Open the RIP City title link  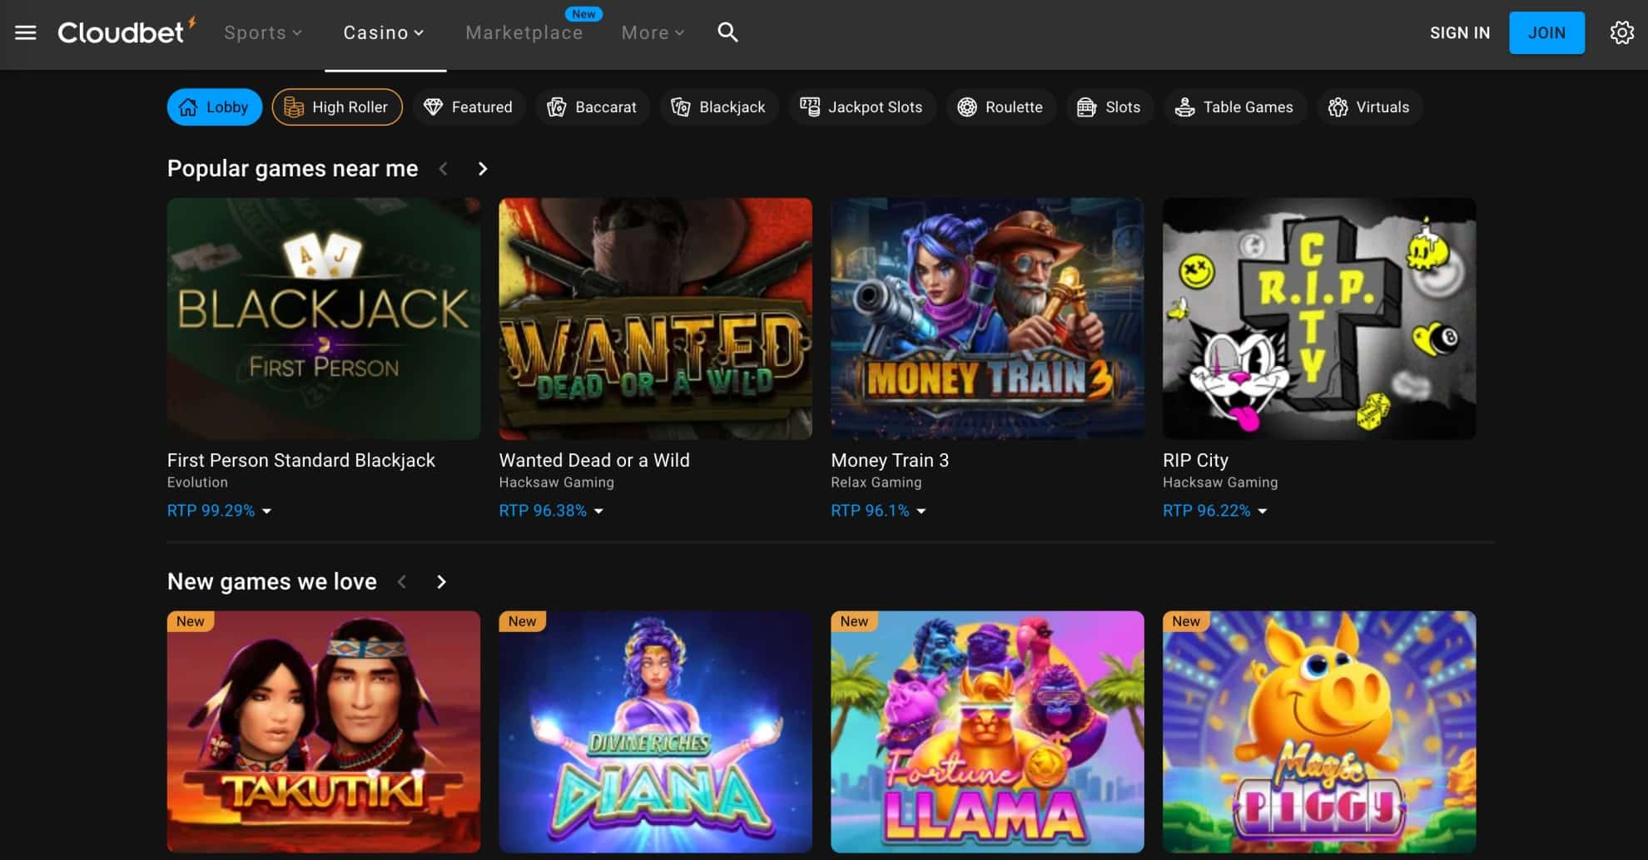(1195, 460)
